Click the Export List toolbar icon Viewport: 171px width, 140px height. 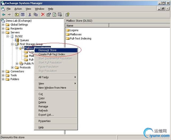click(60, 14)
